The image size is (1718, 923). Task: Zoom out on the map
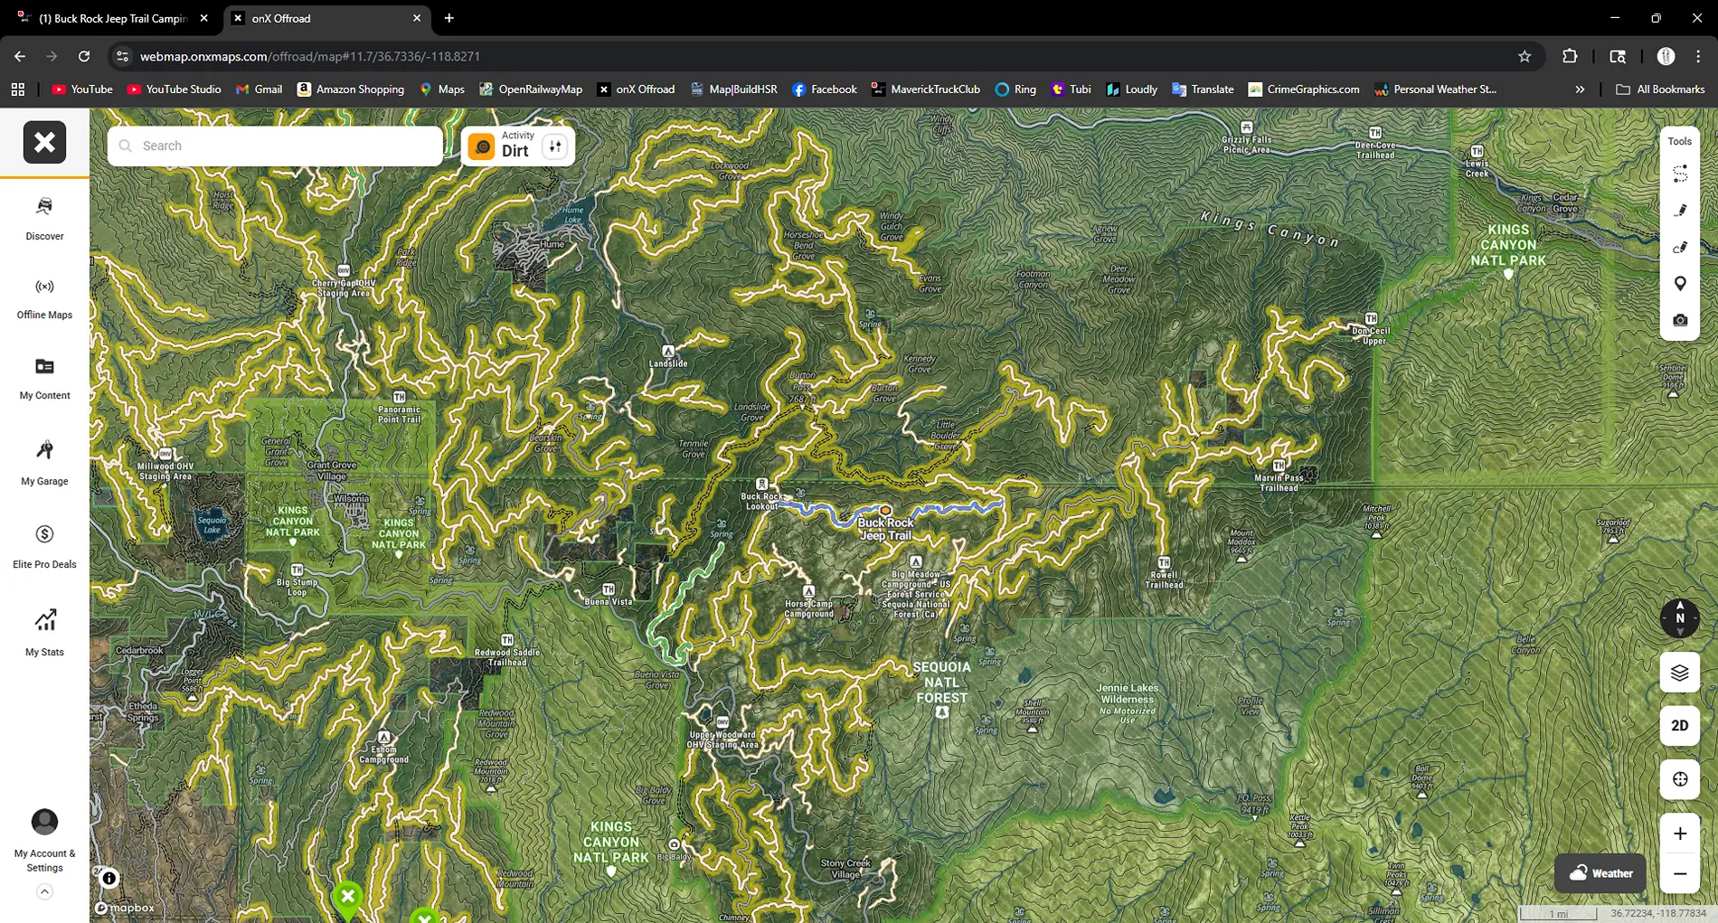[1680, 873]
